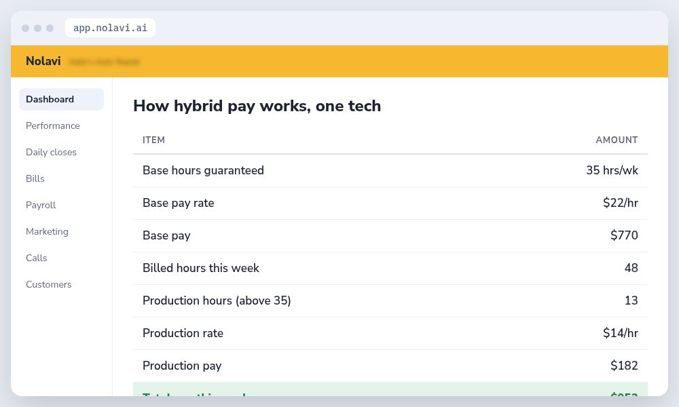
Task: Click the AMOUNT column header
Action: point(617,140)
